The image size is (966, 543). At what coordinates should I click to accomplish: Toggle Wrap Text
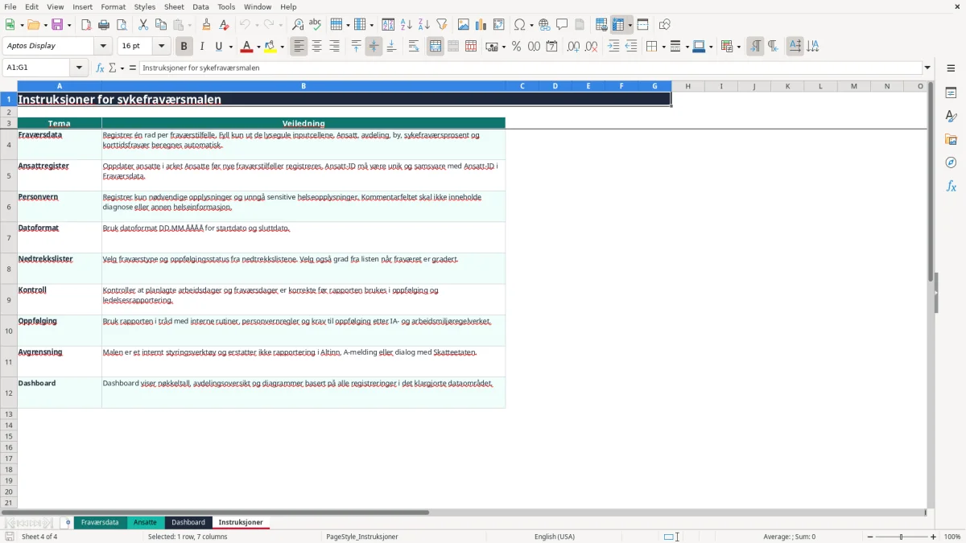413,47
